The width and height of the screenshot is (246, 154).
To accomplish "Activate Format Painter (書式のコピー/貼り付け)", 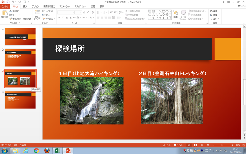I will pos(20,19).
